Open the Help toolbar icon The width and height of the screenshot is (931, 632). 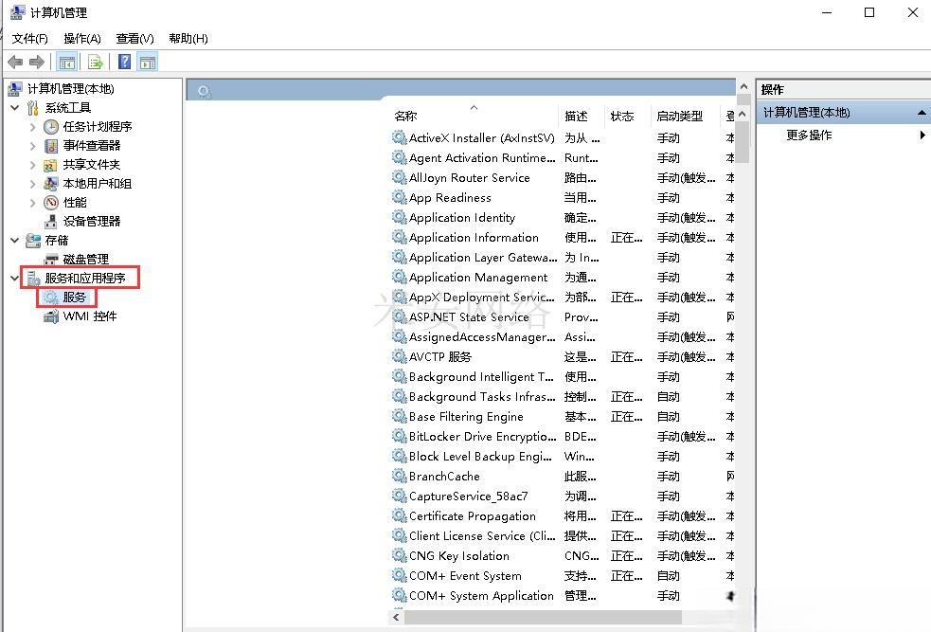(125, 62)
